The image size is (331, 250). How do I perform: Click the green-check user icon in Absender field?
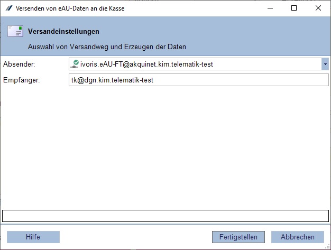tap(75, 64)
